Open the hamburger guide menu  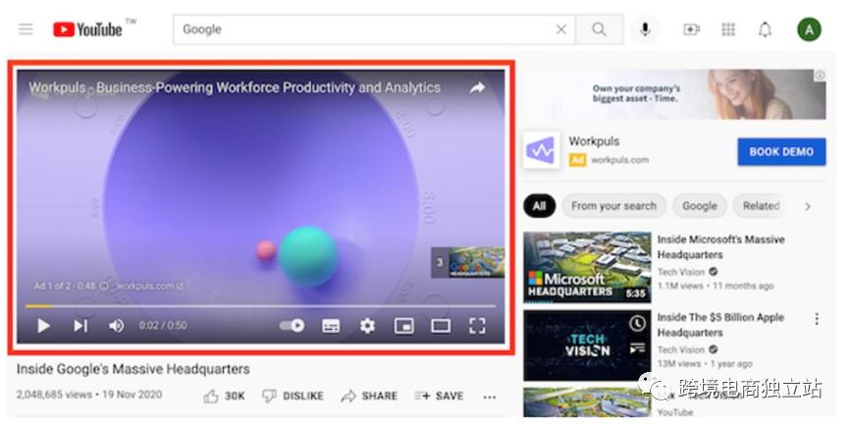click(x=26, y=29)
